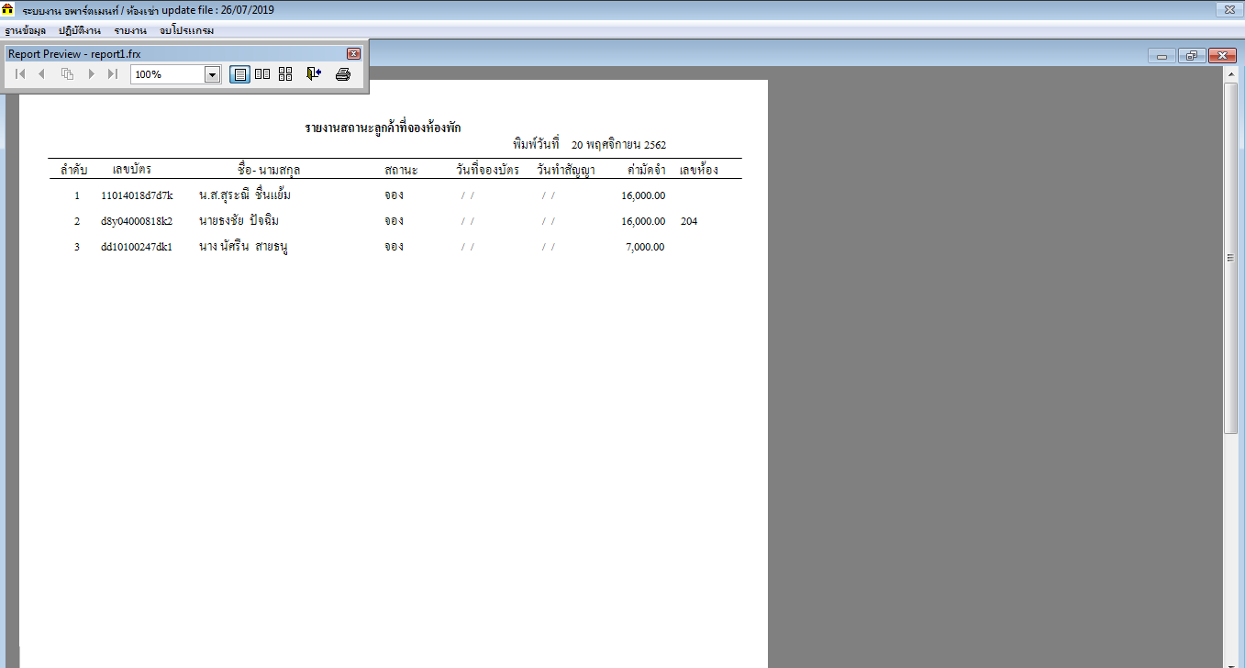Close the Report Preview toolbar
This screenshot has width=1245, height=668.
354,53
